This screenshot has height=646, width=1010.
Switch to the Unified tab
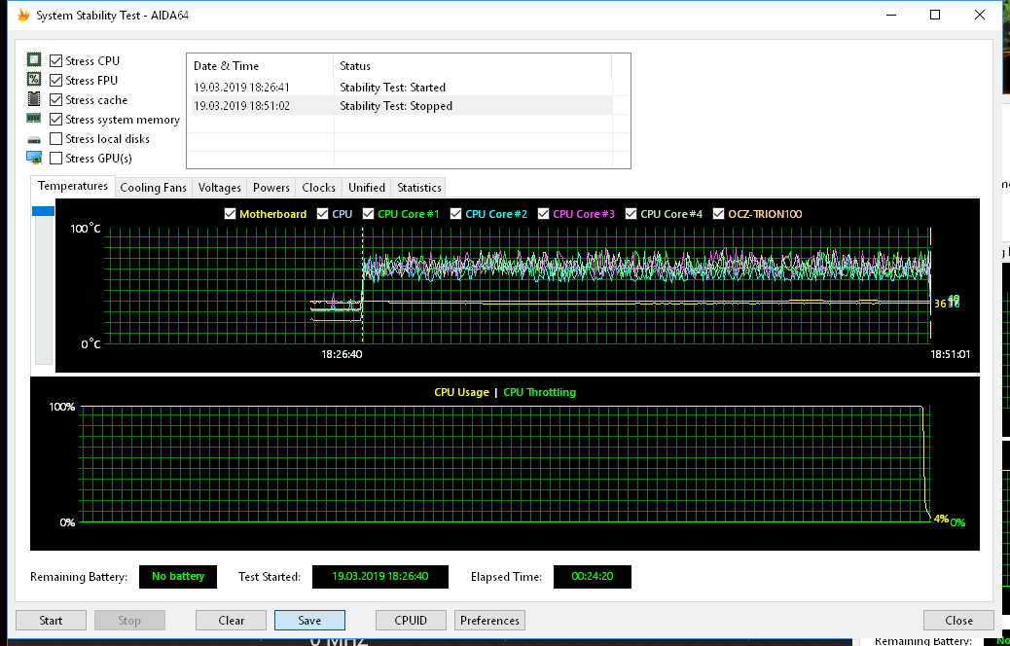tap(367, 188)
